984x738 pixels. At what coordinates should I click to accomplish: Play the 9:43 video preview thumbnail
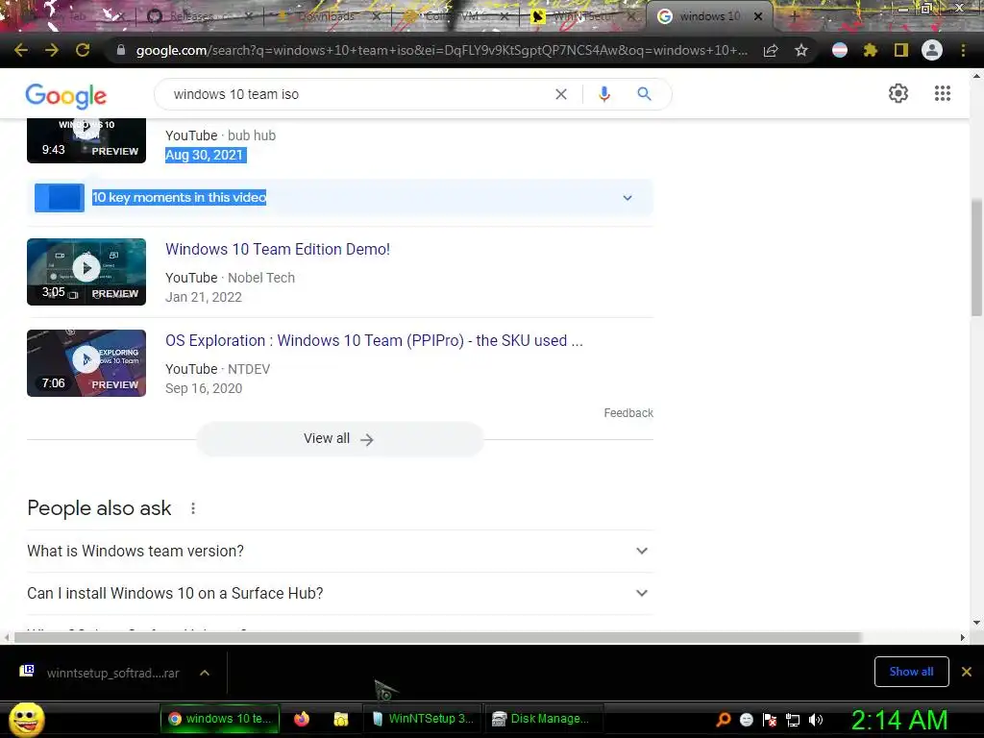86,140
